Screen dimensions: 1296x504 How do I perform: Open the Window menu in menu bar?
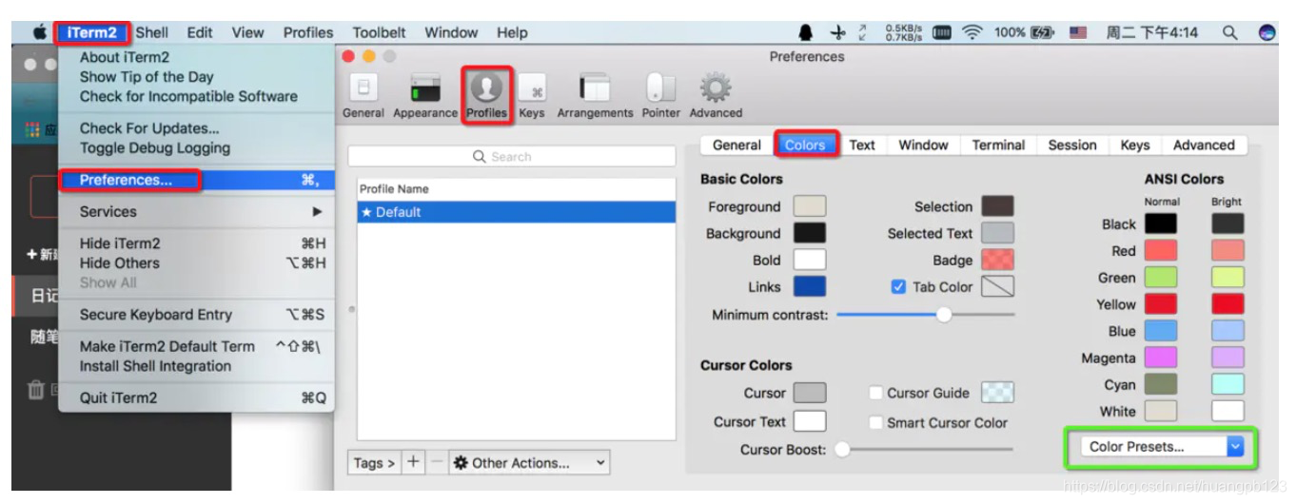(x=451, y=32)
